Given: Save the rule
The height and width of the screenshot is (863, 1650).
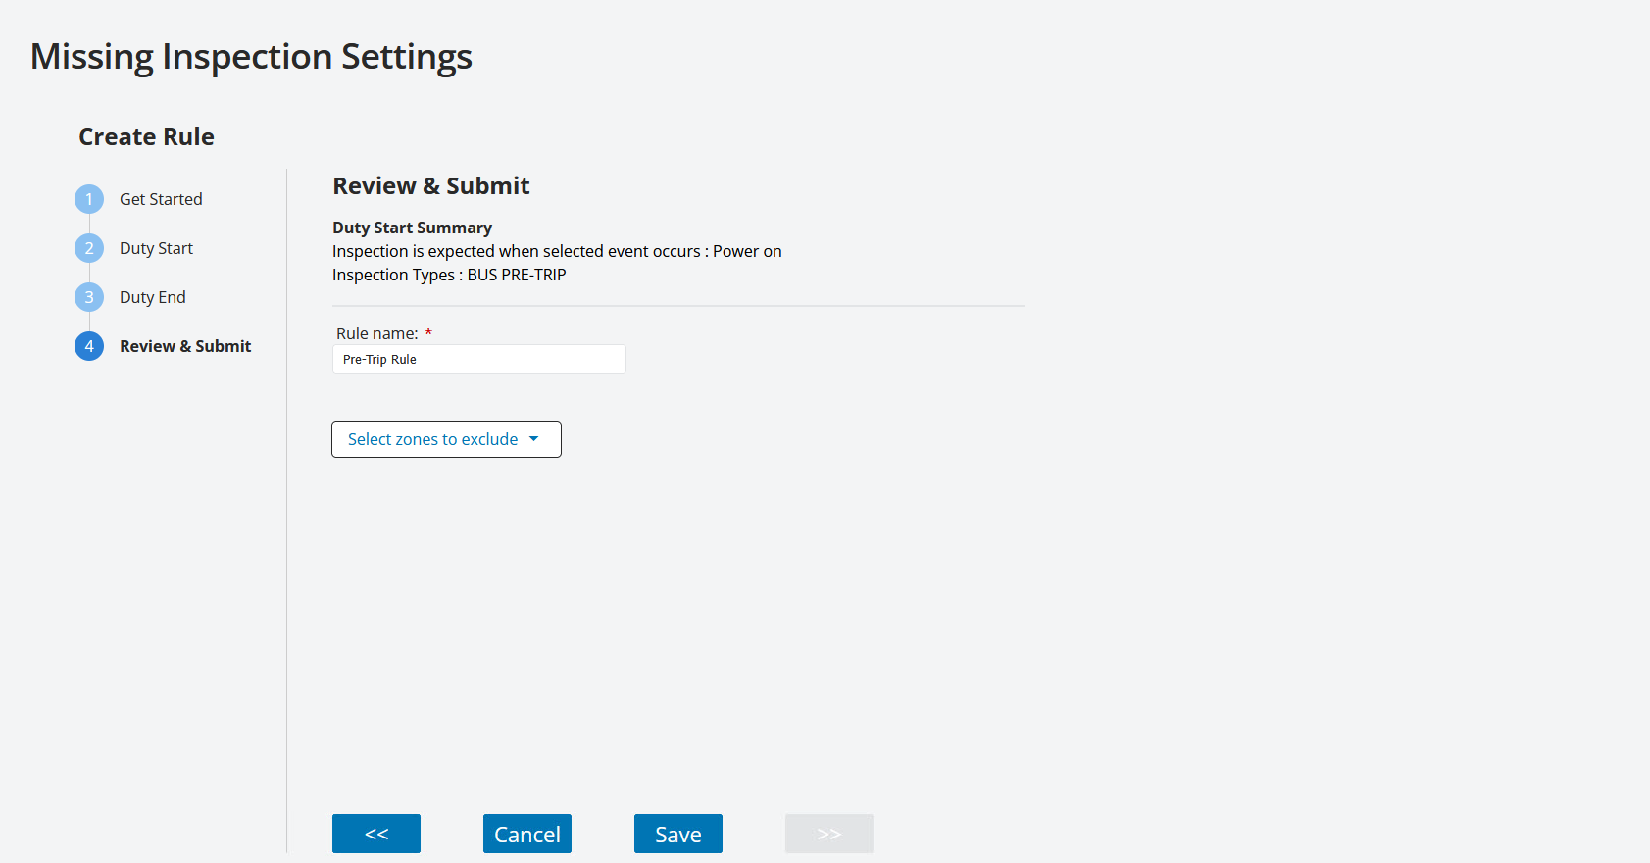Looking at the screenshot, I should [x=678, y=834].
